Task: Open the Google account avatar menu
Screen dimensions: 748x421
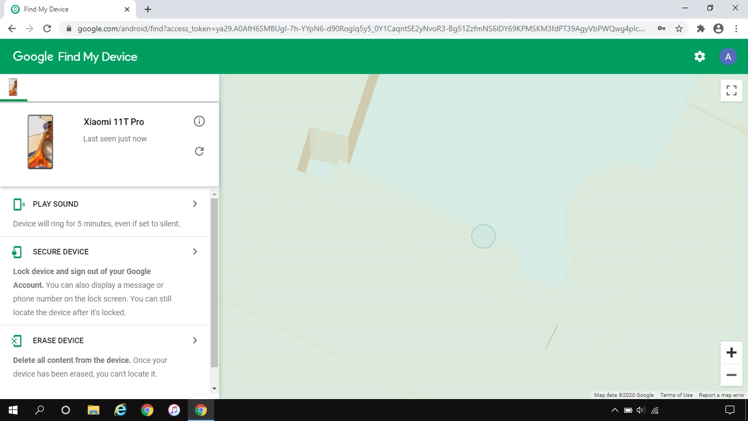Action: (728, 56)
